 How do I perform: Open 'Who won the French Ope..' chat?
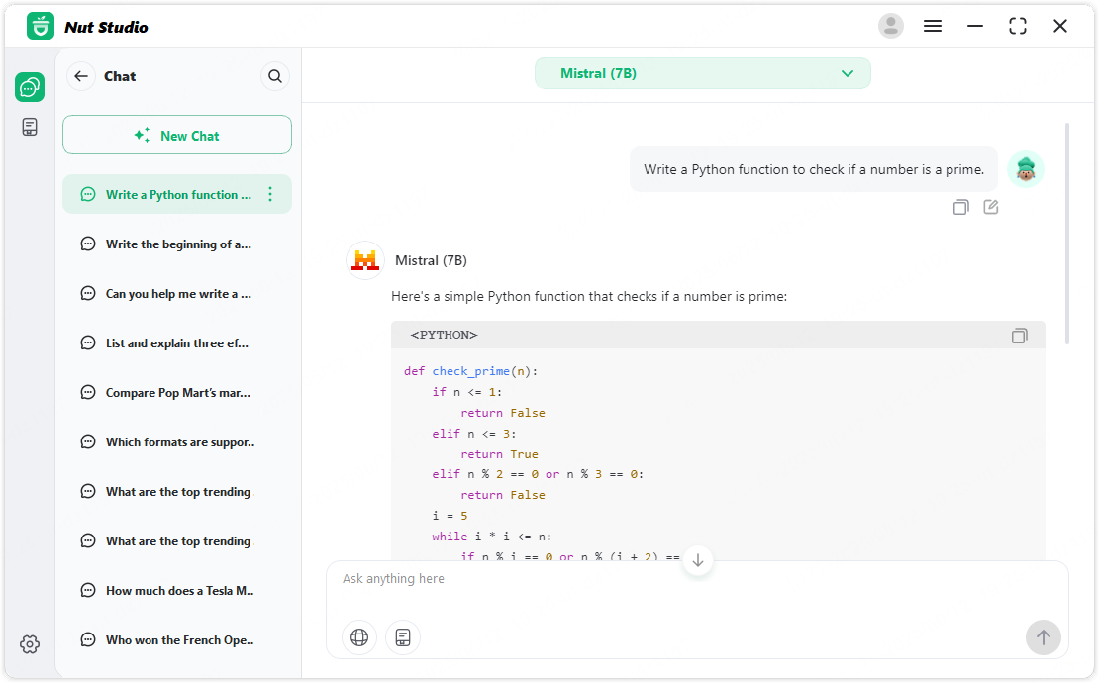pyautogui.click(x=177, y=639)
